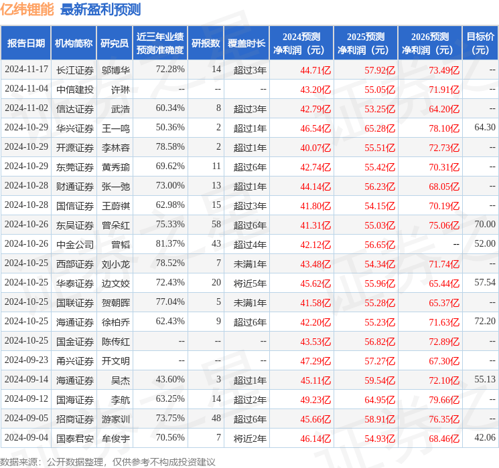
Task: Select the 信达证券 institution cell
Action: [x=75, y=109]
